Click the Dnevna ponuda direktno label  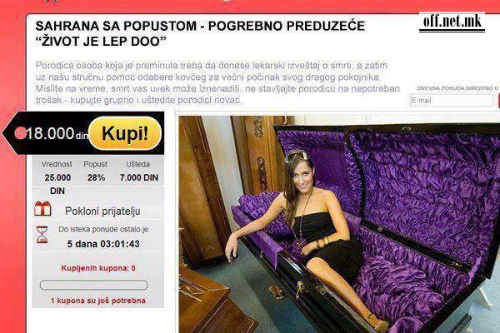pyautogui.click(x=457, y=88)
